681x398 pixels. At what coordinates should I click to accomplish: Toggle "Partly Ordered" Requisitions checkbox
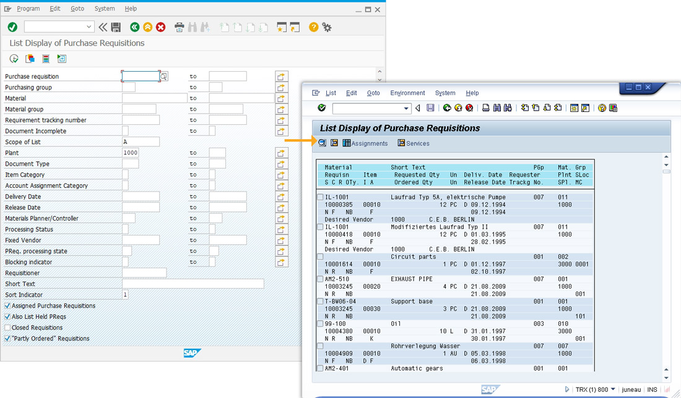[7, 338]
